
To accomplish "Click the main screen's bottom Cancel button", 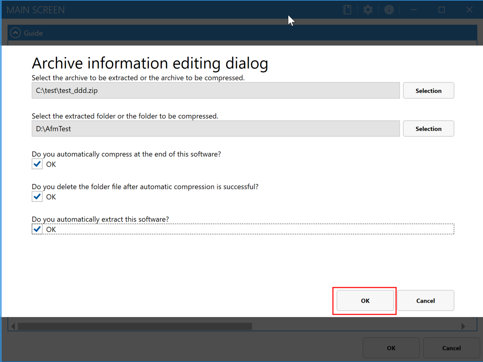I will pyautogui.click(x=451, y=348).
